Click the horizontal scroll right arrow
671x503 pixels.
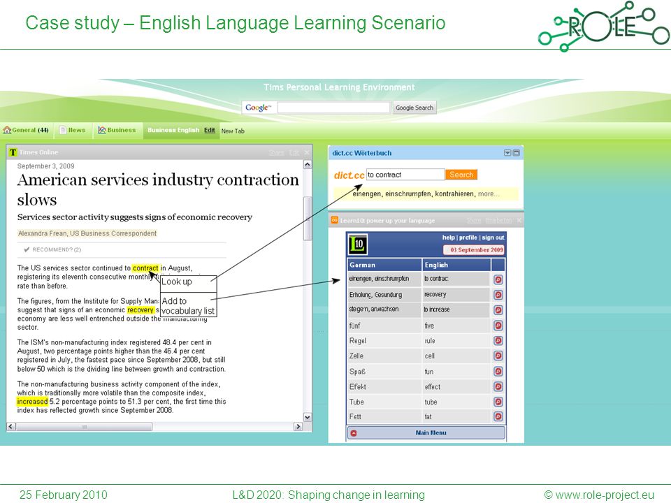point(298,426)
